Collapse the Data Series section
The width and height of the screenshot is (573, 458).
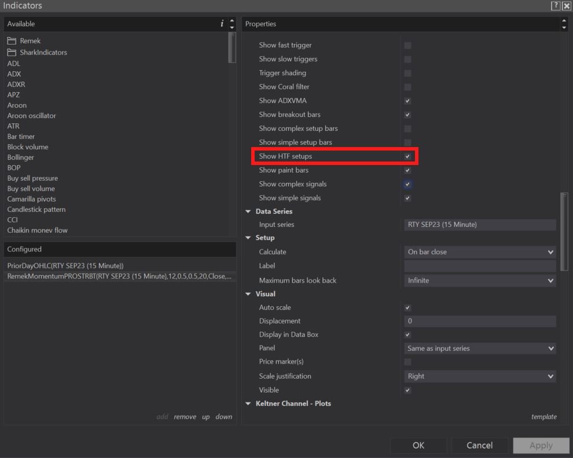coord(248,211)
